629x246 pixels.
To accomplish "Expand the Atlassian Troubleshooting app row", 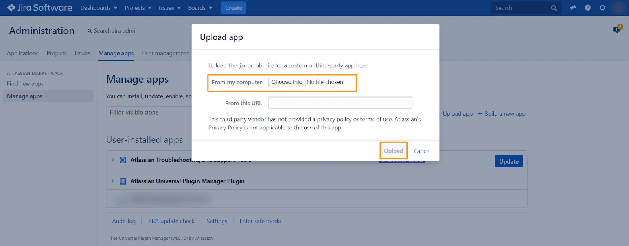I will (x=113, y=160).
